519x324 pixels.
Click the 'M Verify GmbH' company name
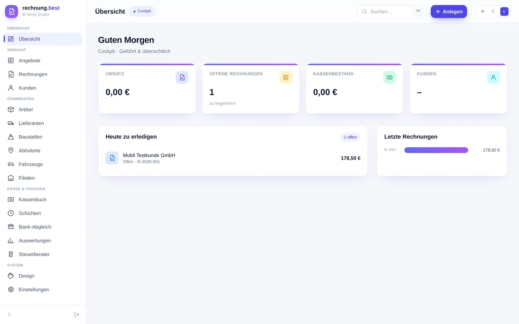(36, 15)
